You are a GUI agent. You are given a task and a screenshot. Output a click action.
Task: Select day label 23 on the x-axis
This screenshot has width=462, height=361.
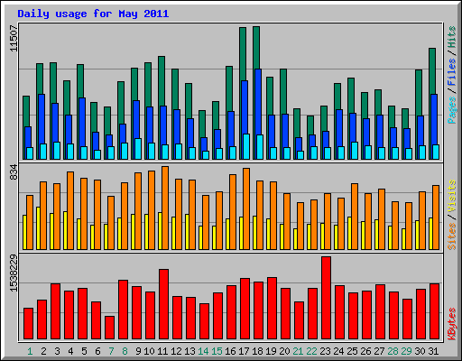tap(325, 351)
